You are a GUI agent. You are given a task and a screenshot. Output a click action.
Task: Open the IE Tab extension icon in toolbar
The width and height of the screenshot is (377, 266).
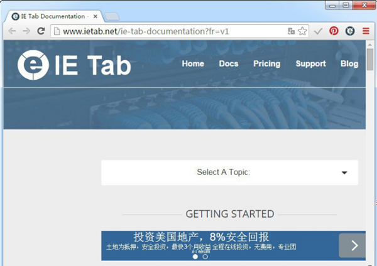350,31
